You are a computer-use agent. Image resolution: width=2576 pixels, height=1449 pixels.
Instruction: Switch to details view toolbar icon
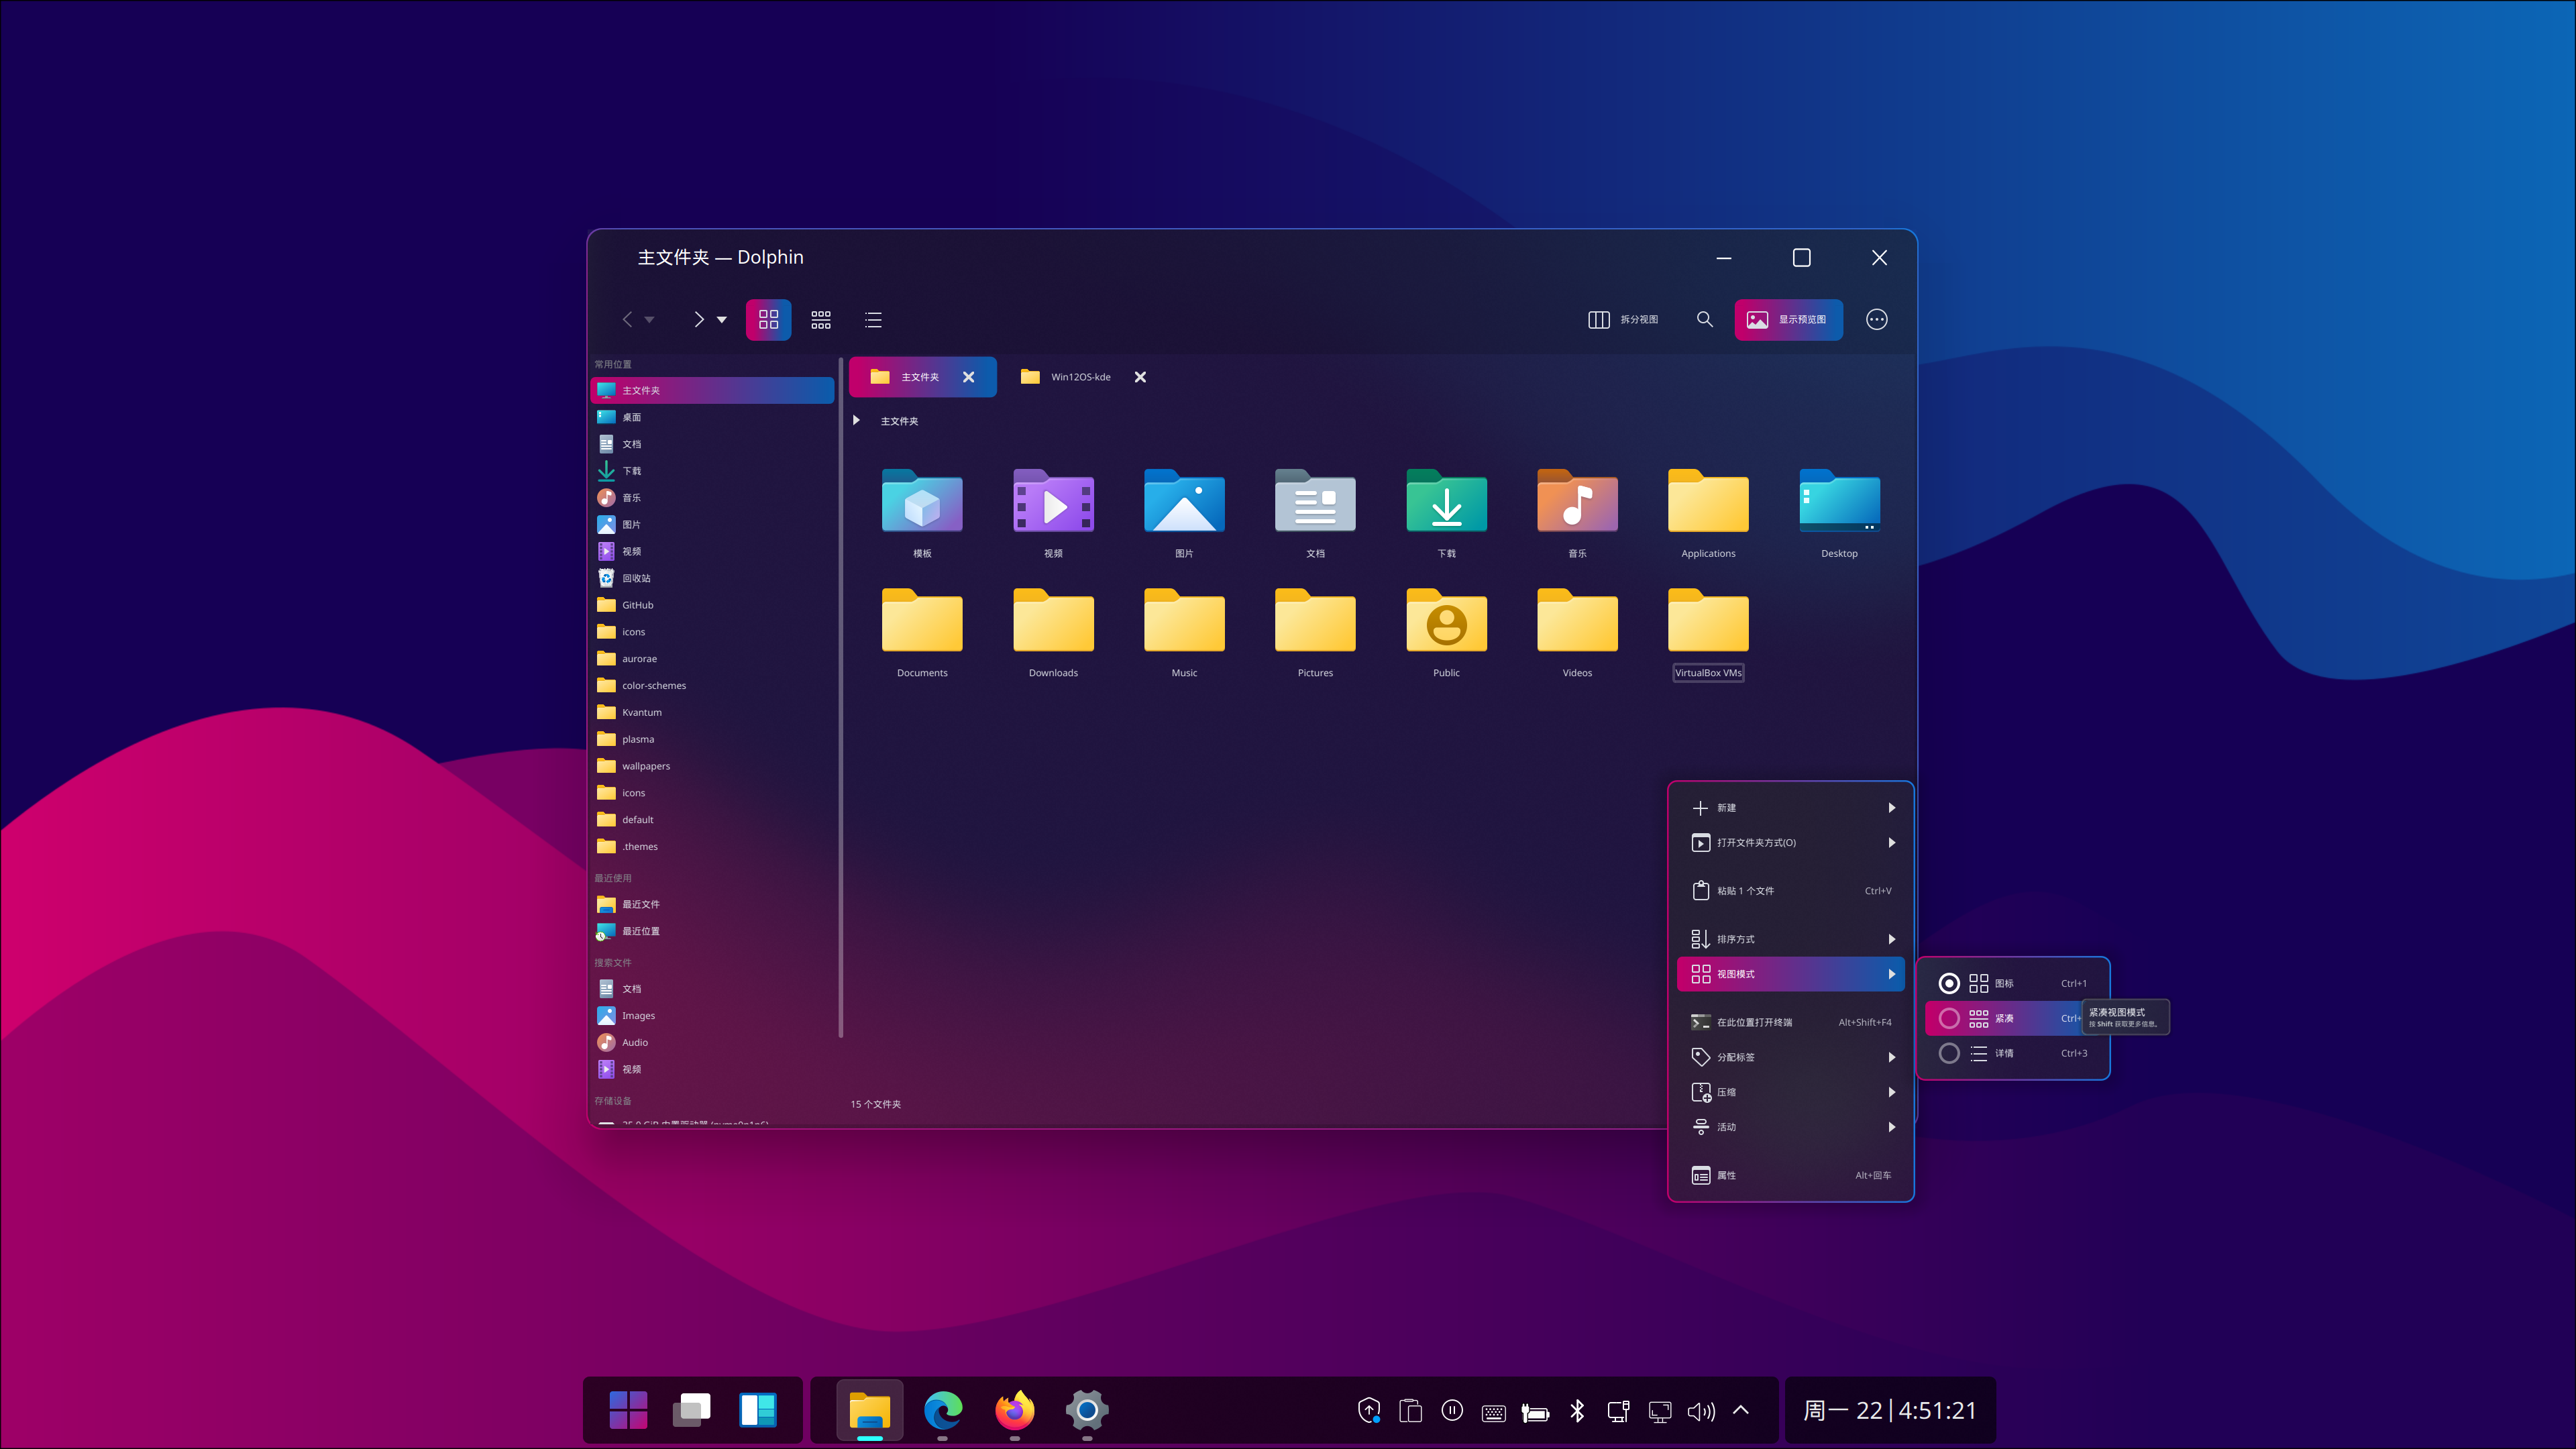pos(873,320)
